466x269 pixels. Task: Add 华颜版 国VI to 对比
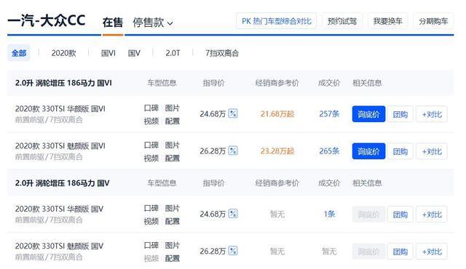click(432, 114)
